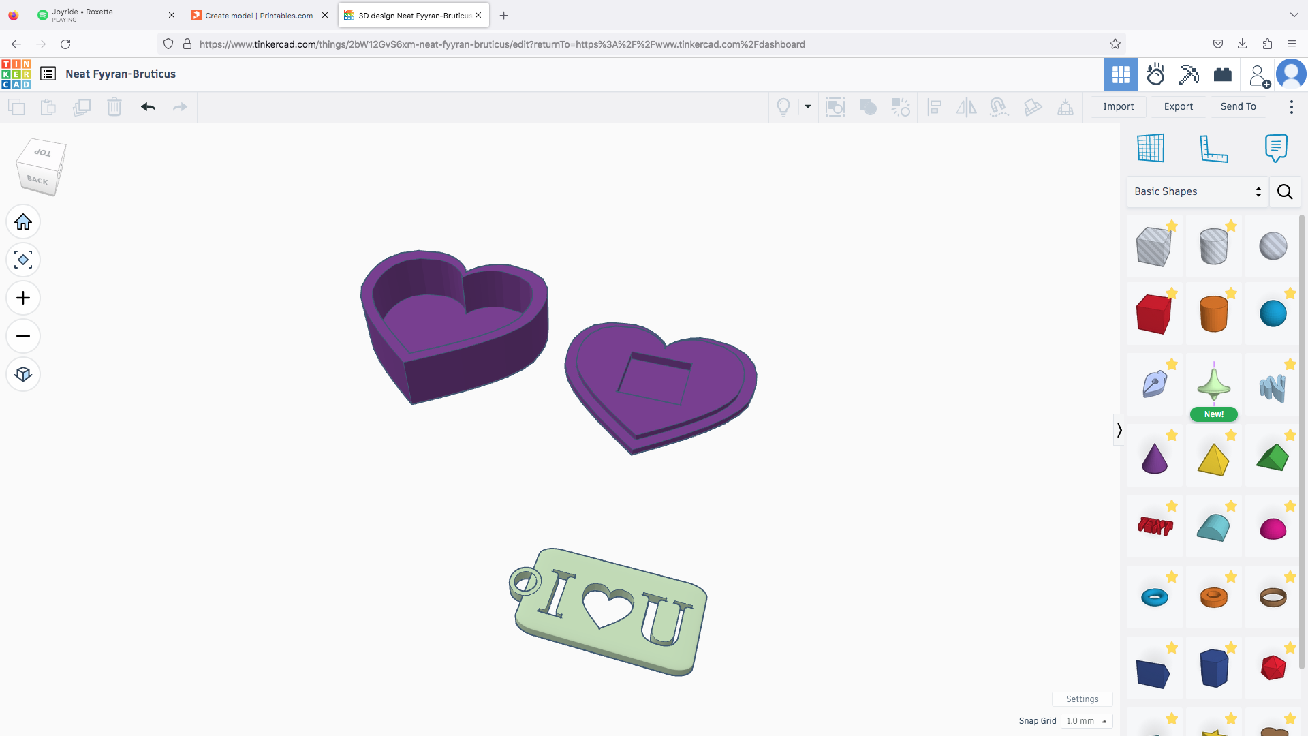The width and height of the screenshot is (1308, 736).
Task: Open the Bricks mode icon
Action: tap(1223, 74)
